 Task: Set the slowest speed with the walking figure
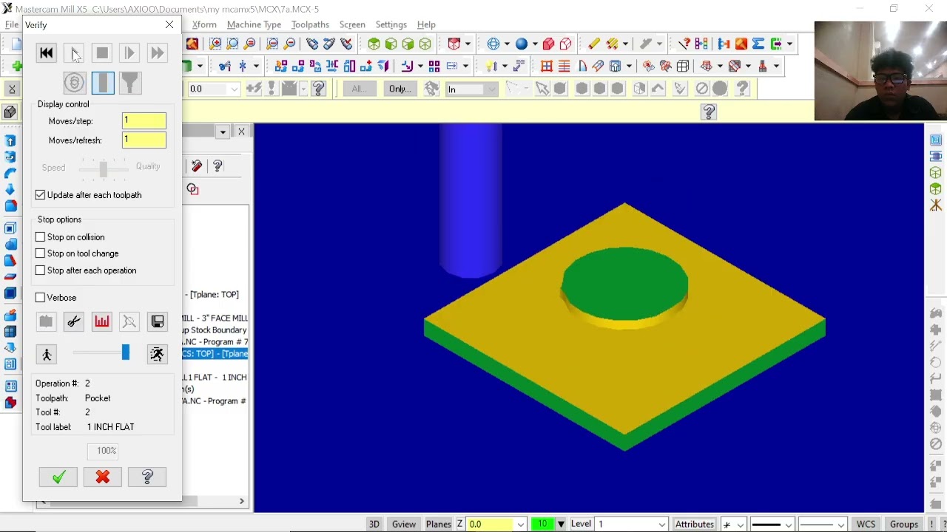(x=47, y=355)
